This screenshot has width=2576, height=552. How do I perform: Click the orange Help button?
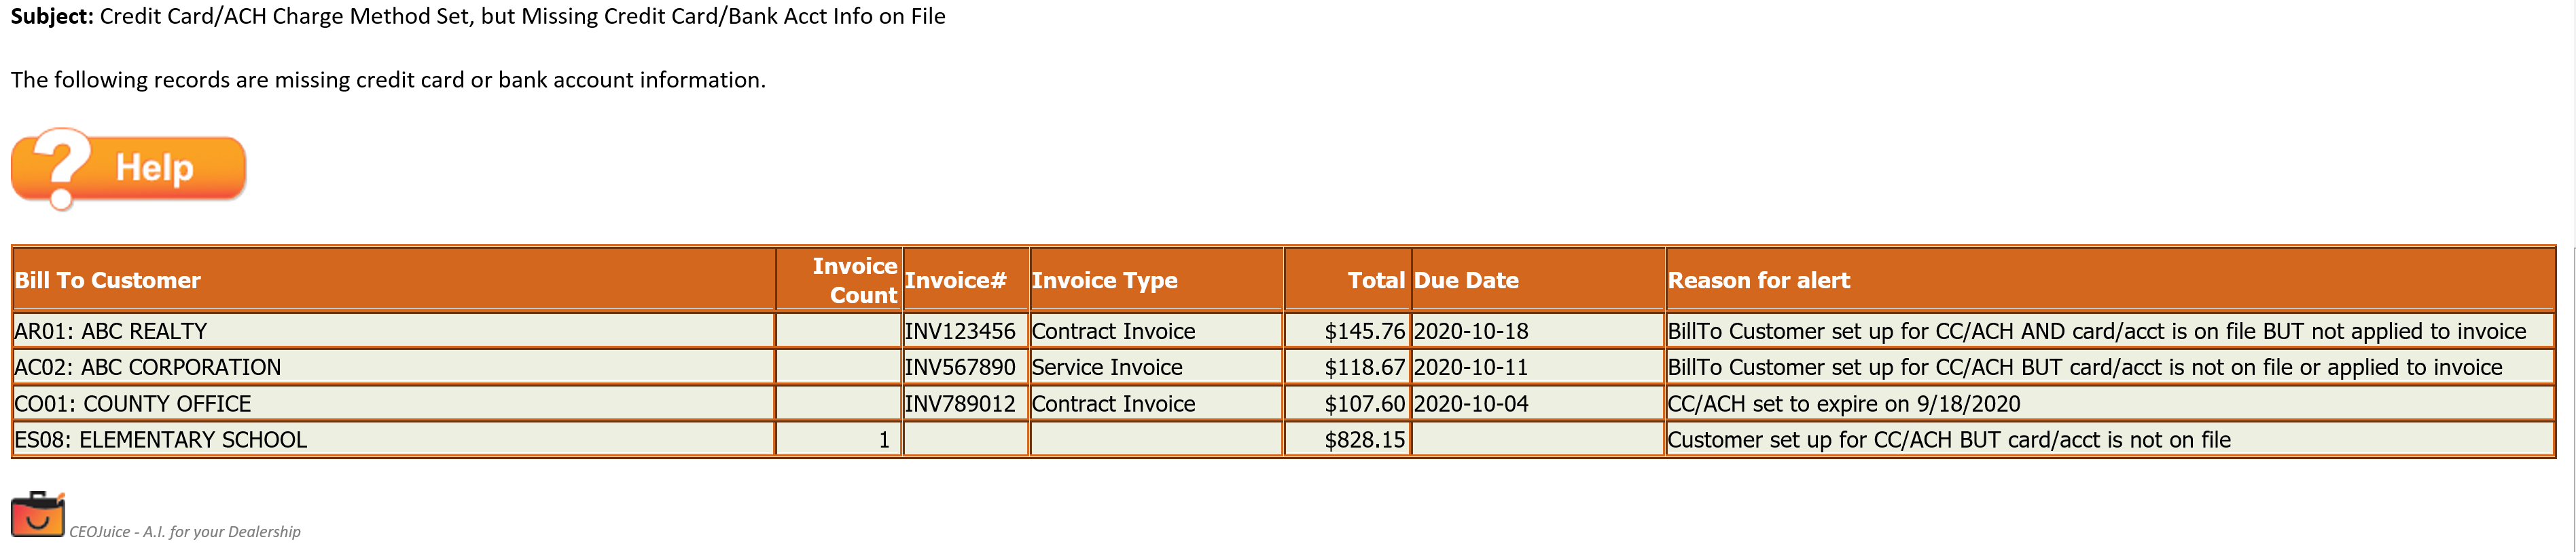[128, 167]
